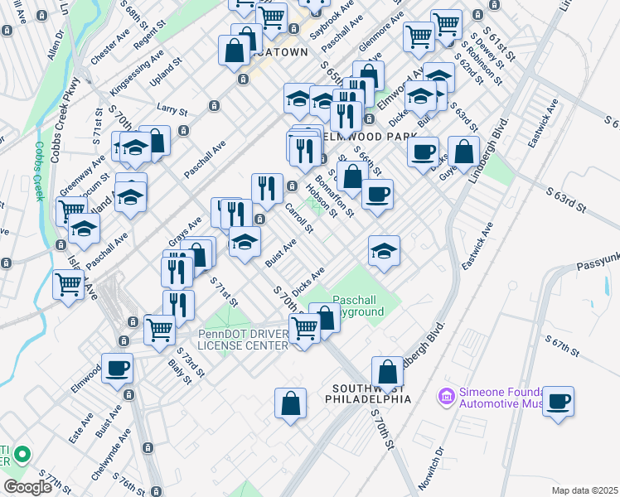This screenshot has height=497, width=620.
Task: Click the Map data ©2025 attribution
Action: (x=585, y=490)
